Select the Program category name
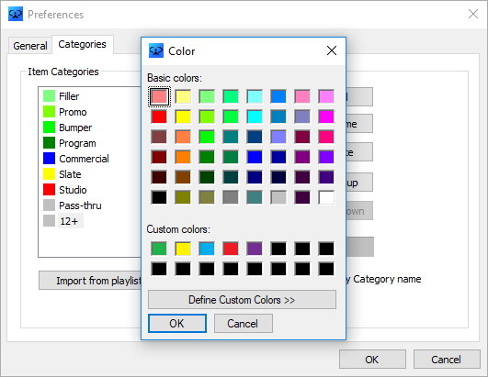488x377 pixels. (77, 143)
